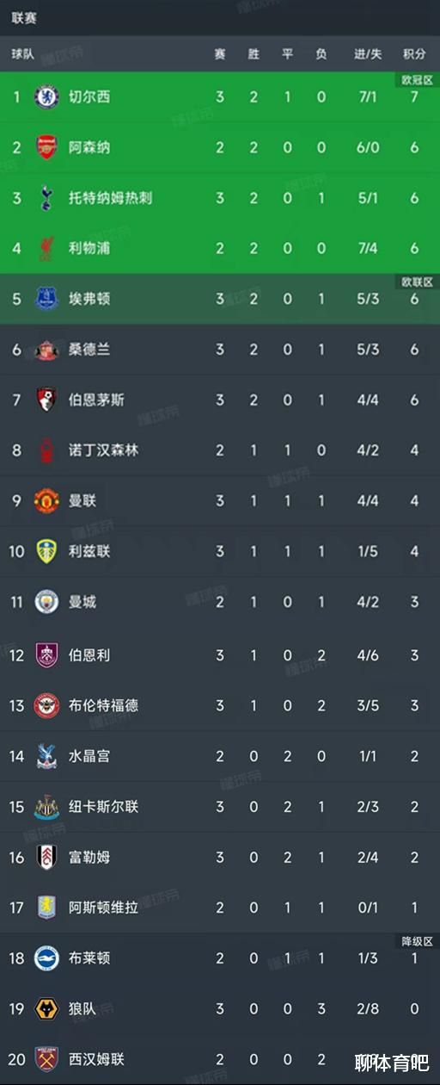Viewport: 440px width, 1085px height.
Task: Click the Arsenal club crest
Action: 46,147
